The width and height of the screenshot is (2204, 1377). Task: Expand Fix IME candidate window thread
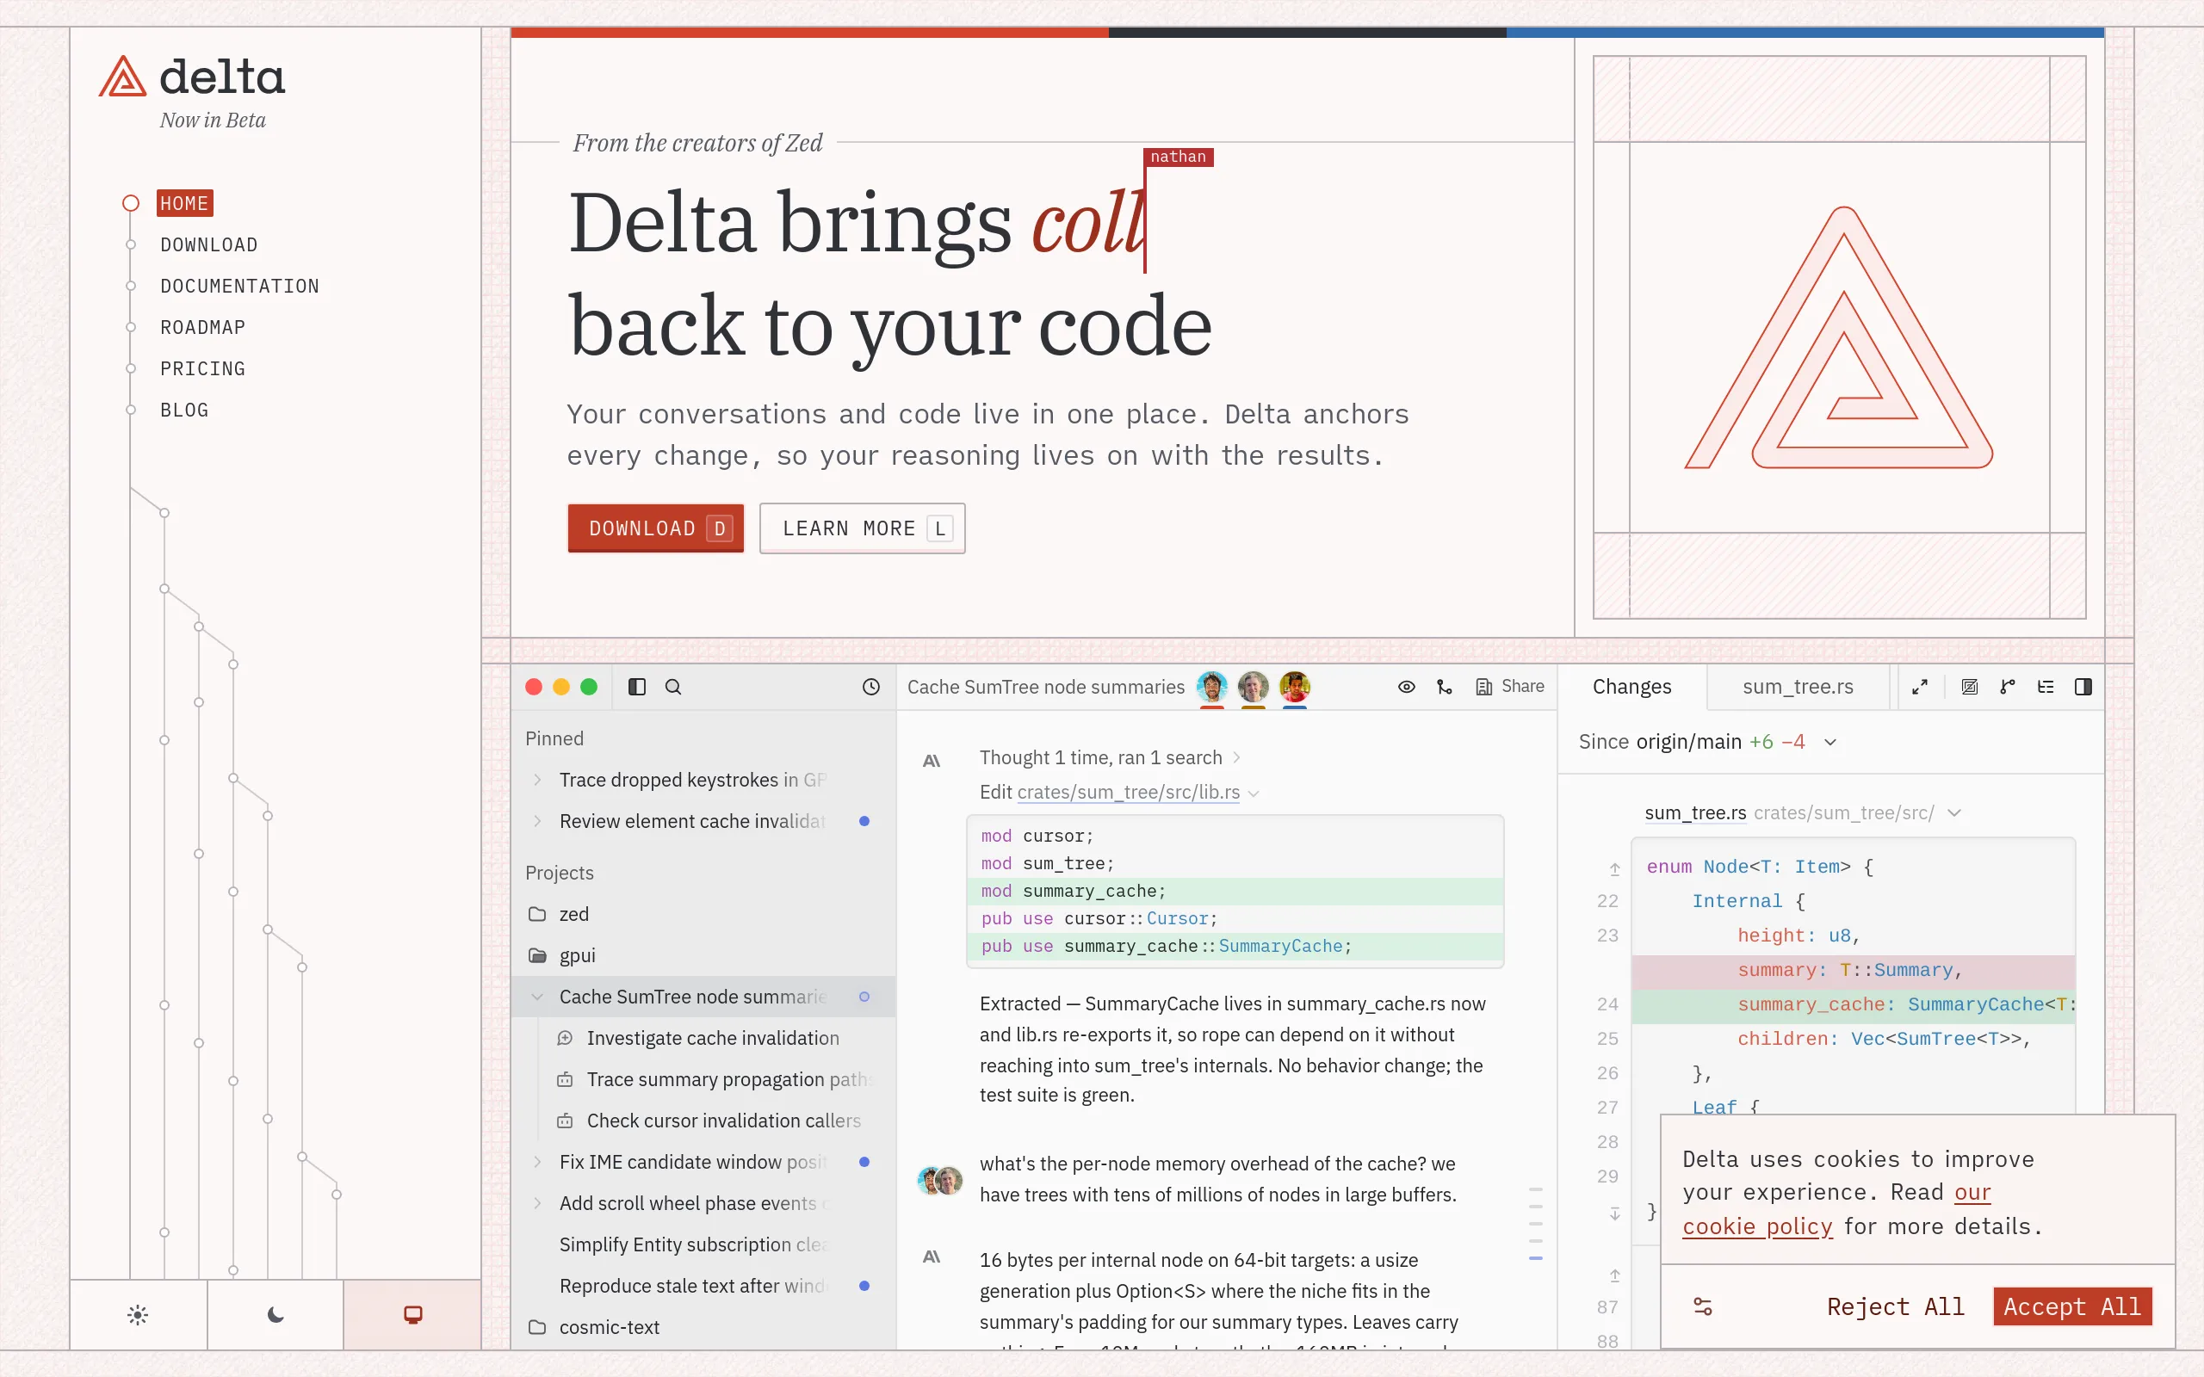(x=537, y=1161)
